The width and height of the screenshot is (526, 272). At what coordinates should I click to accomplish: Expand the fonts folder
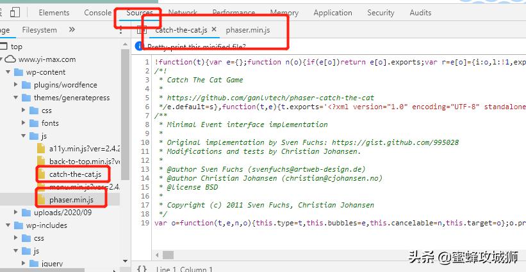(x=23, y=123)
